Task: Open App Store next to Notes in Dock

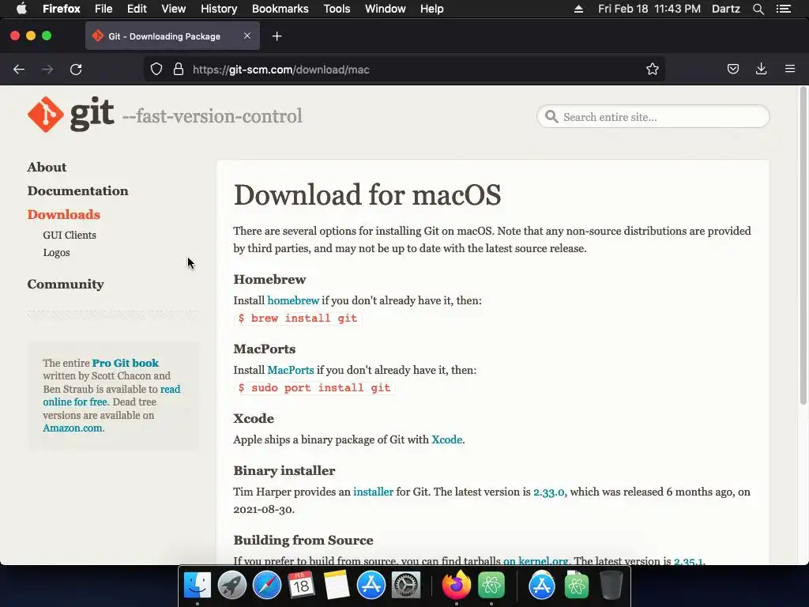Action: 371,586
